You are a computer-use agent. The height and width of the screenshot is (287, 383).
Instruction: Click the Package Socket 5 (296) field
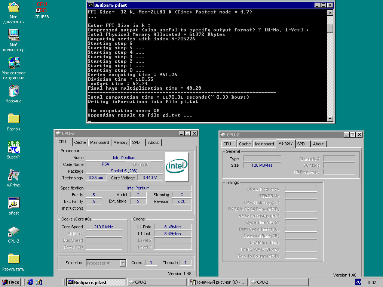124,171
